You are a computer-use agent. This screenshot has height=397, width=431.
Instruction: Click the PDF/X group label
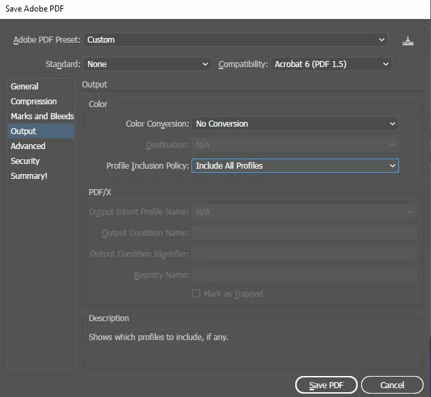(100, 192)
